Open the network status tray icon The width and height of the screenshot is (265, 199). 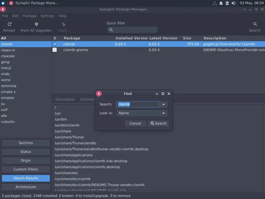(215, 3)
